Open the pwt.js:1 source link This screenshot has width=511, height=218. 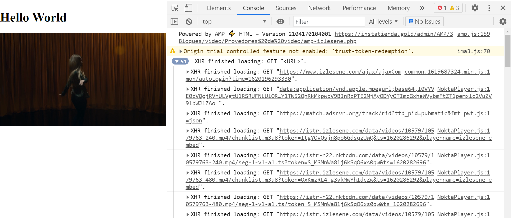click(477, 113)
